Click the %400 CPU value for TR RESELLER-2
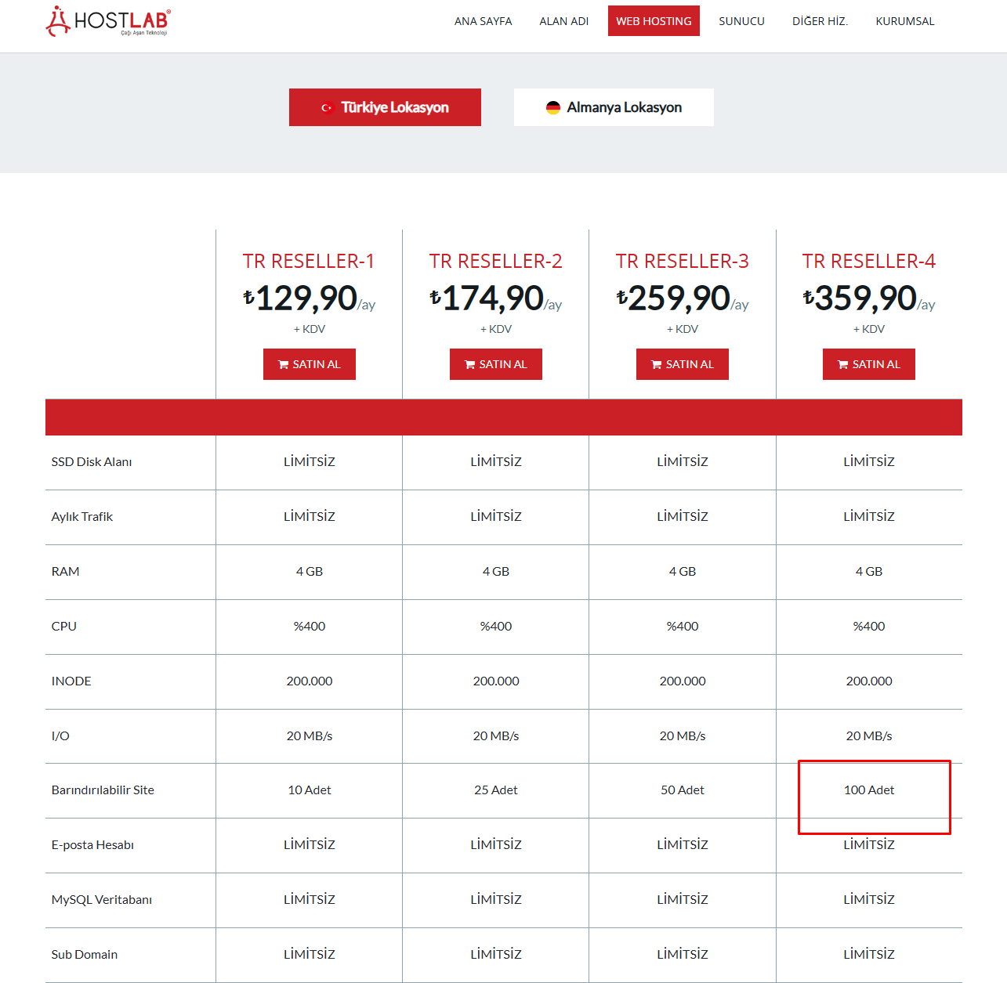The image size is (1007, 983). 496,627
